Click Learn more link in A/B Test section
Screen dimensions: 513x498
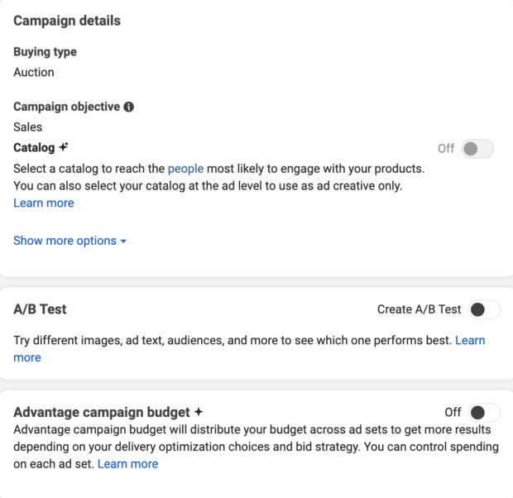pyautogui.click(x=470, y=340)
